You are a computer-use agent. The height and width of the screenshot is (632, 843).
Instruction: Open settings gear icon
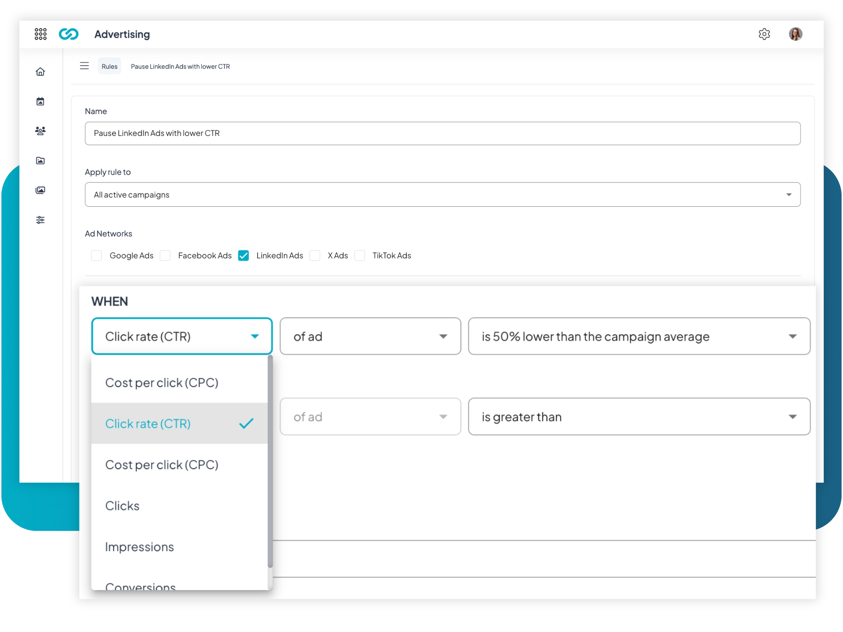click(x=764, y=34)
